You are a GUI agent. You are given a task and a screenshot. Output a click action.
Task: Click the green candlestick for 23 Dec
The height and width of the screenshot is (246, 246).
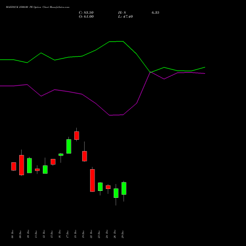pyautogui.click(x=100, y=186)
